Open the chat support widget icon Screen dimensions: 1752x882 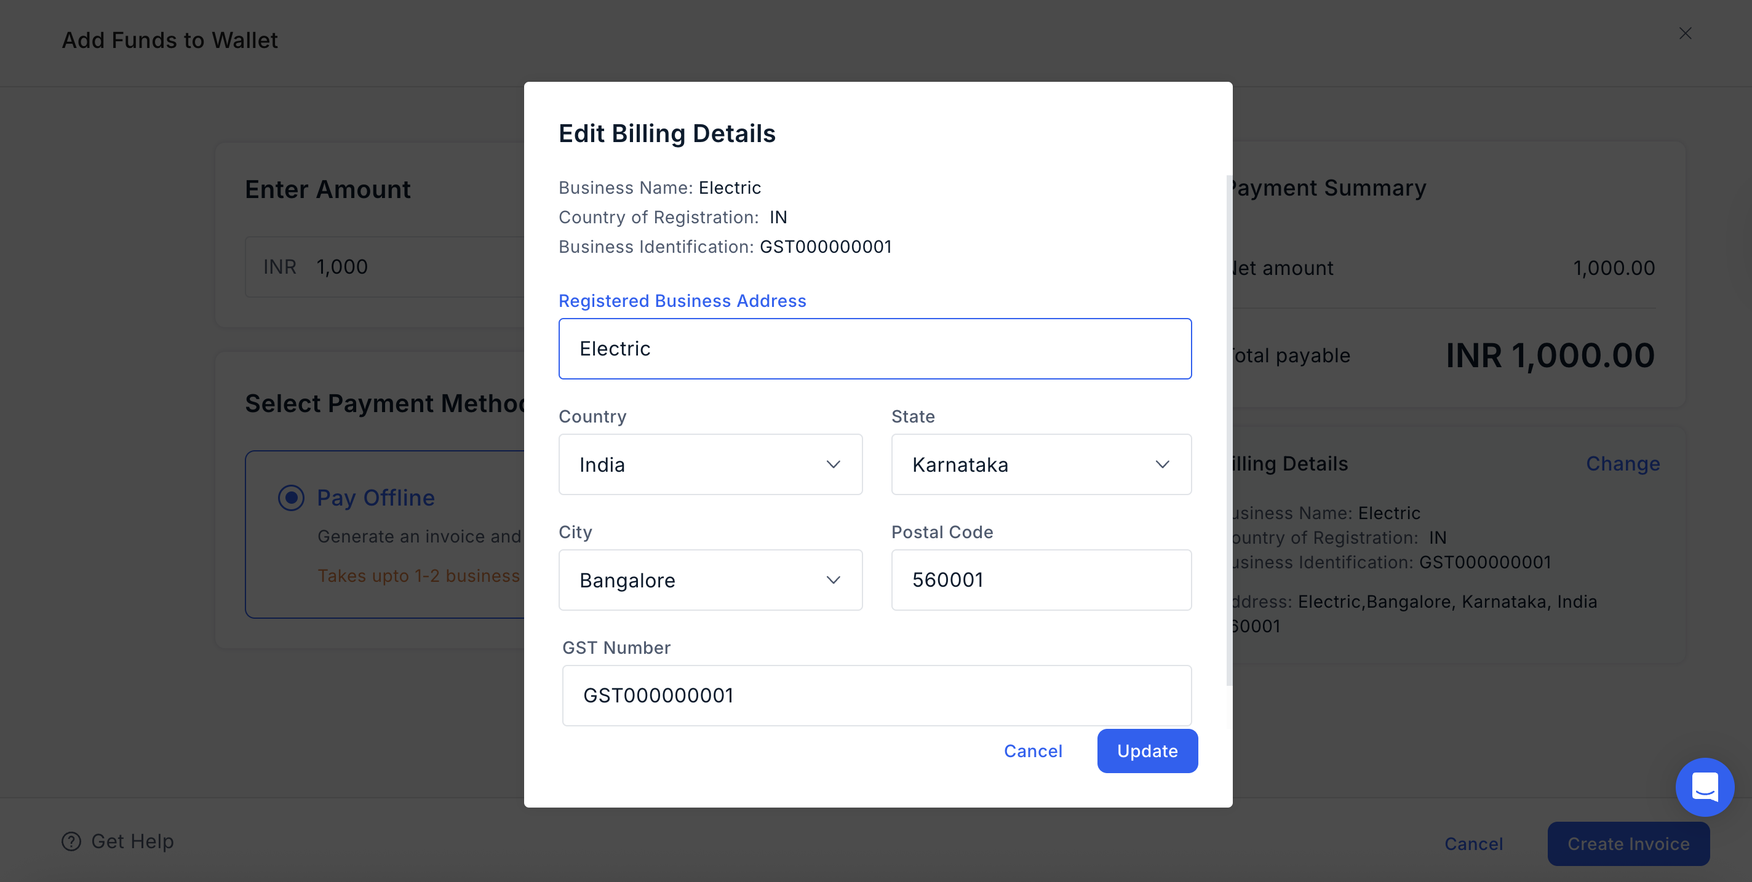click(1705, 787)
